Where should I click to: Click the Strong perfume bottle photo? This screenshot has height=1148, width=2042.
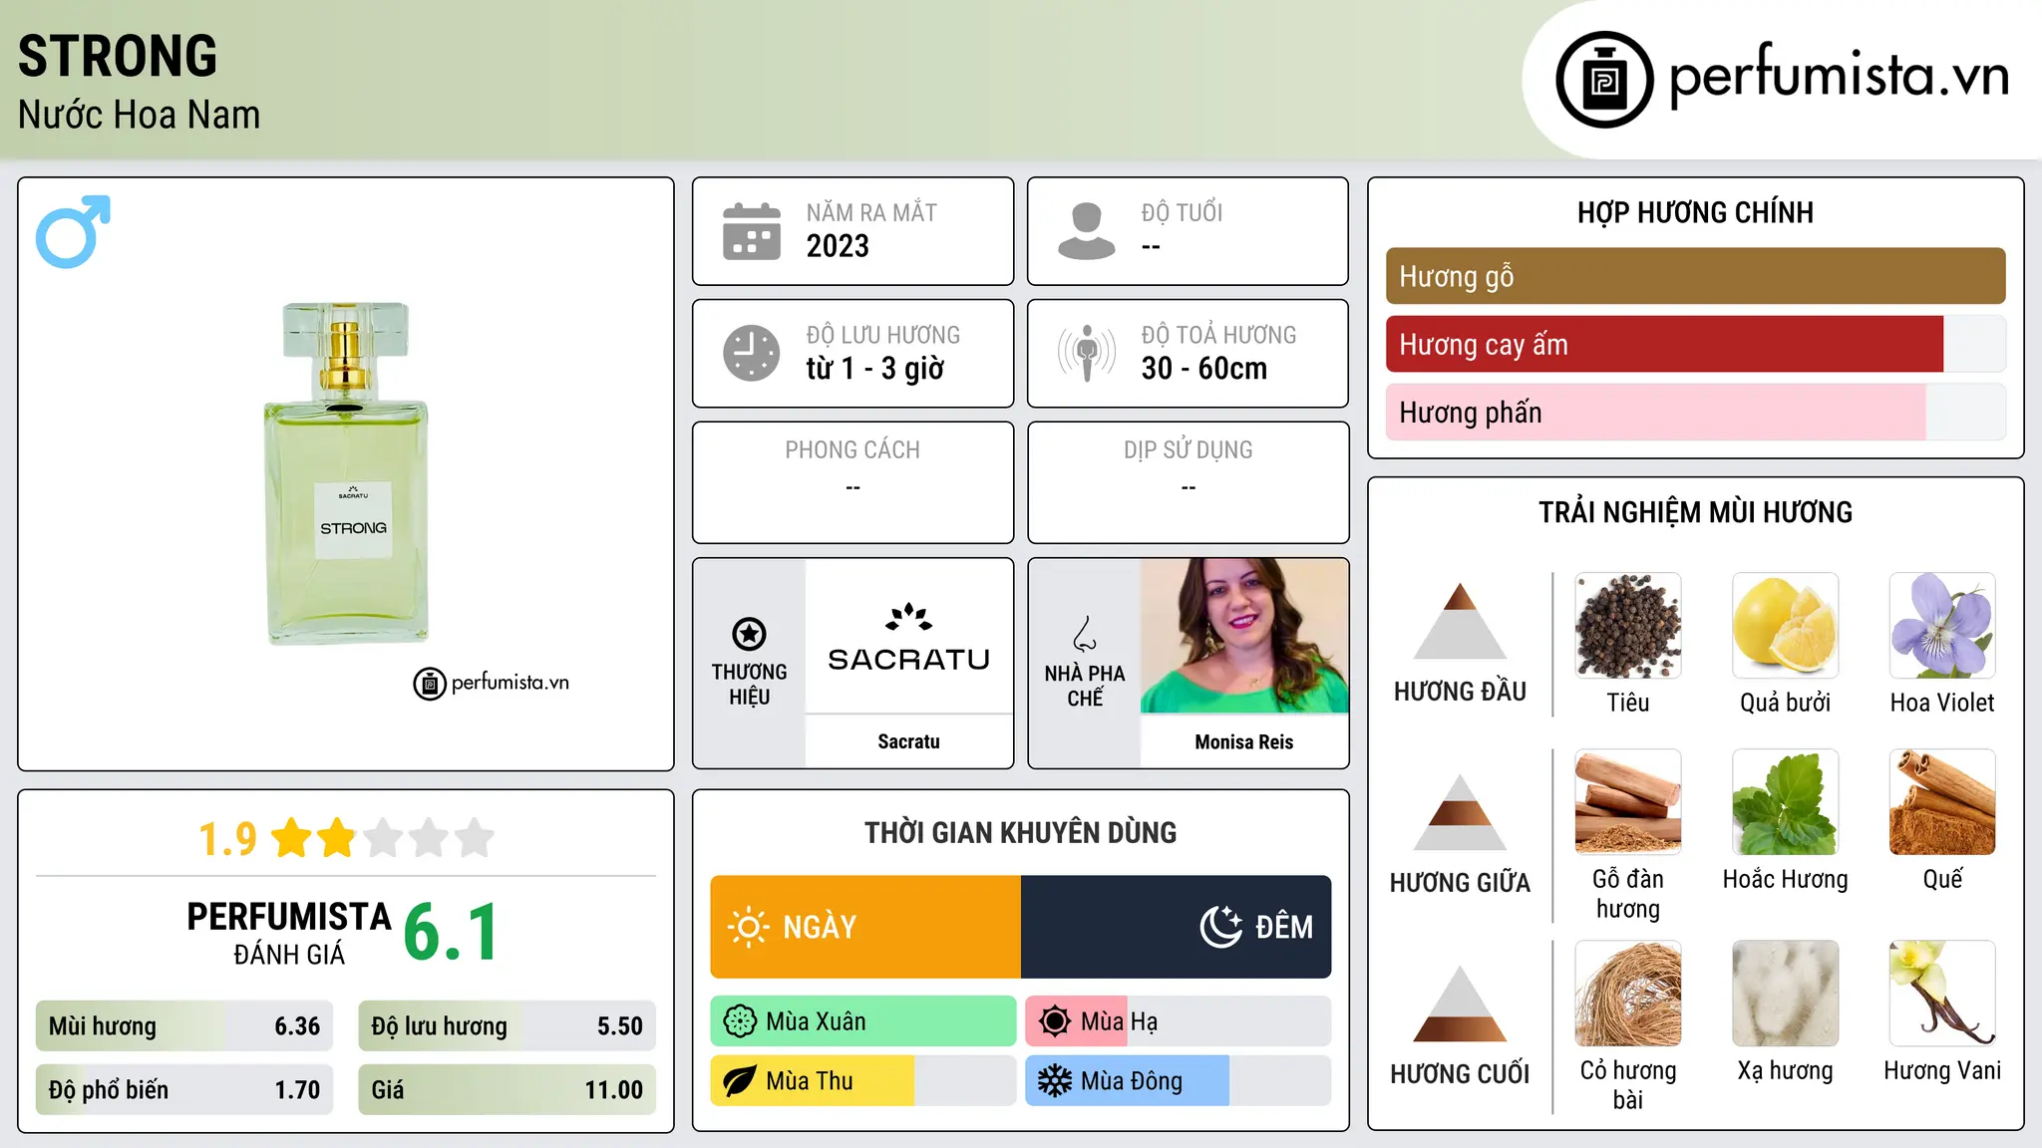coord(345,473)
